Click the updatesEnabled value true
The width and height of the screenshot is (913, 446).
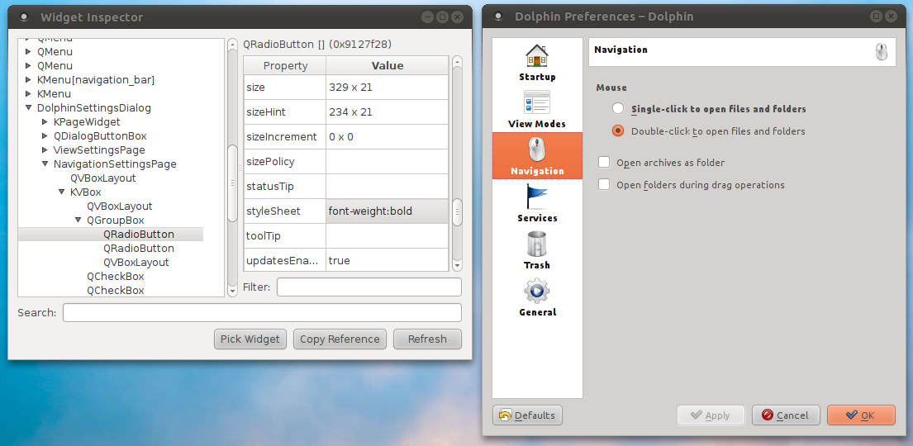coord(388,260)
